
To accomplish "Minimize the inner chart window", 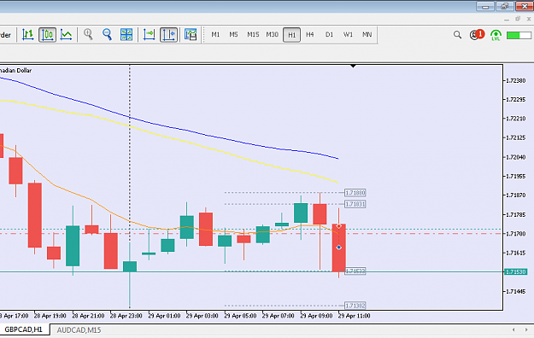I will pos(507,20).
